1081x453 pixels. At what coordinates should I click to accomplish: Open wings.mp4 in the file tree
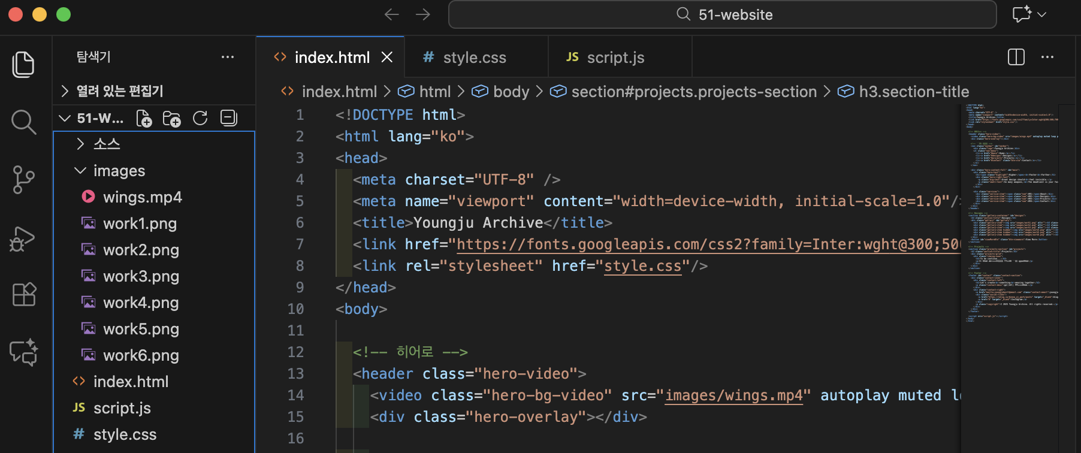pos(155,197)
